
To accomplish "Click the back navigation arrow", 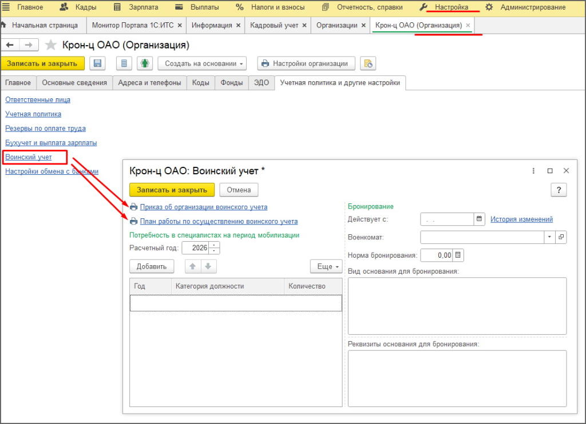I will (11, 45).
